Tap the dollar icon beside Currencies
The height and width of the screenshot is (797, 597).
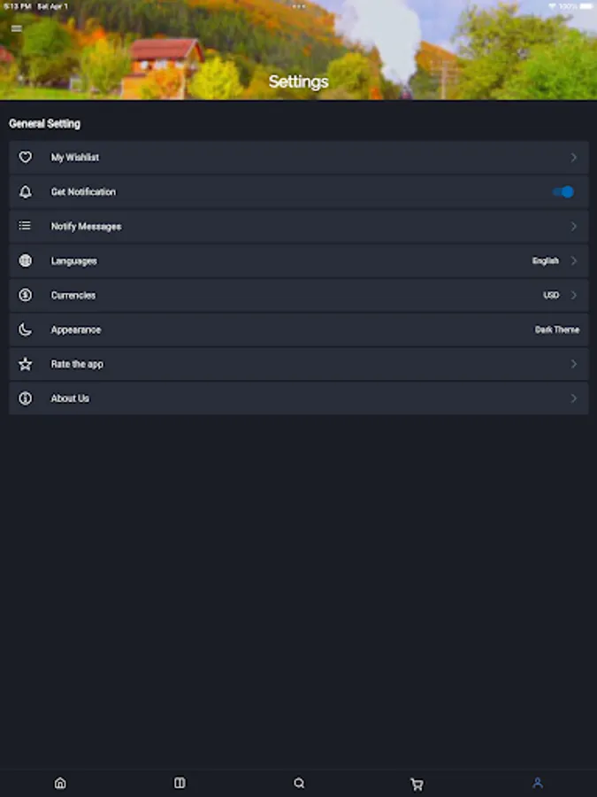click(26, 296)
